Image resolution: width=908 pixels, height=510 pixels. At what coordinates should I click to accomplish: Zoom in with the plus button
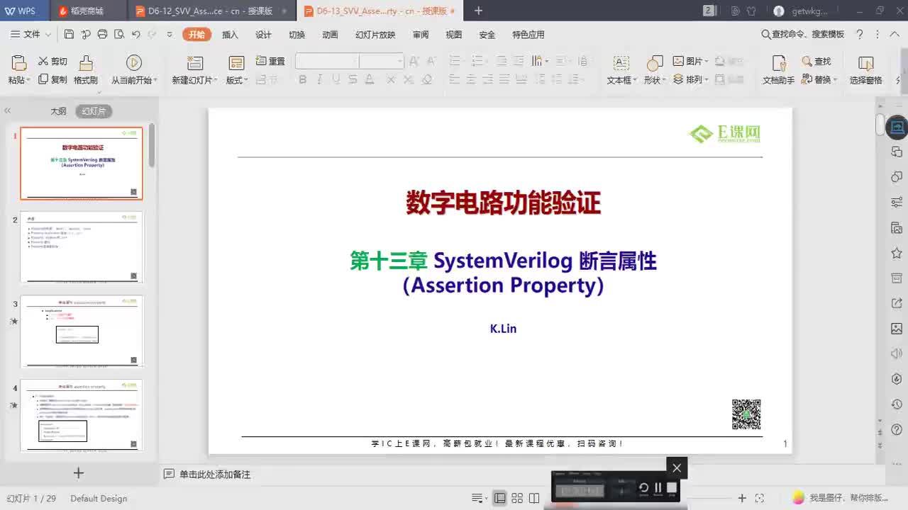point(742,498)
